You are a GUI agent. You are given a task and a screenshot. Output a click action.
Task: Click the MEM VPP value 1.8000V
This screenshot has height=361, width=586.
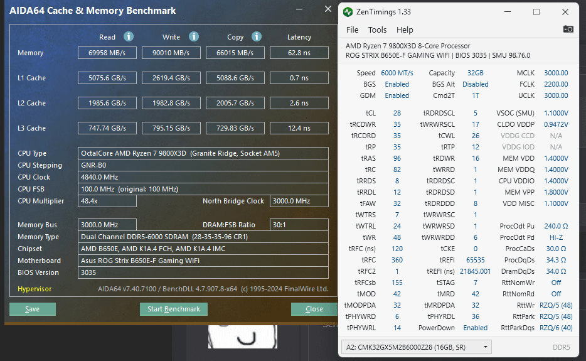click(x=556, y=192)
